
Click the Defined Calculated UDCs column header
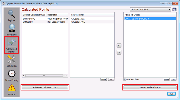coord(34,15)
